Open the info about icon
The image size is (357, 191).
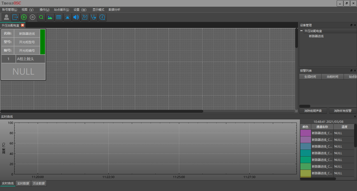(x=102, y=17)
